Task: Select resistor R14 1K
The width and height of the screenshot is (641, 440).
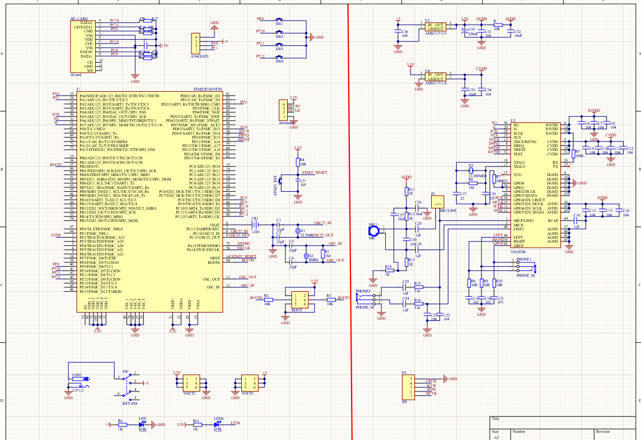Action: tap(389, 270)
